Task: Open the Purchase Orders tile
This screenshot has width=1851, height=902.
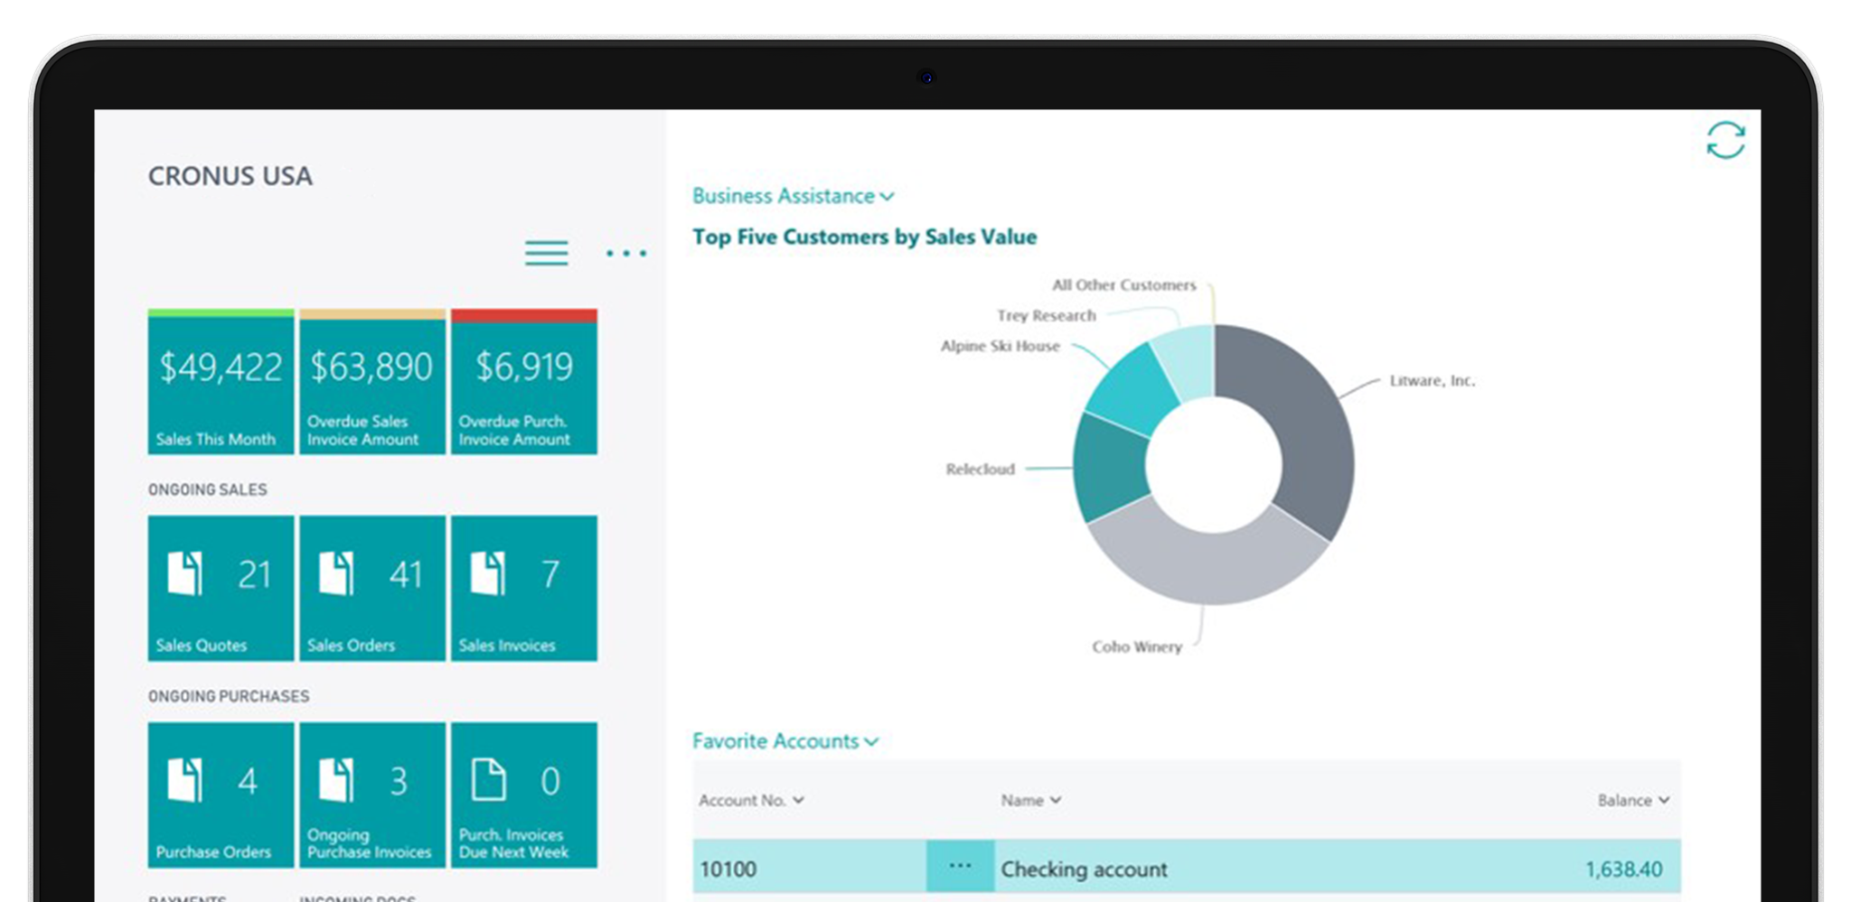Action: point(221,795)
